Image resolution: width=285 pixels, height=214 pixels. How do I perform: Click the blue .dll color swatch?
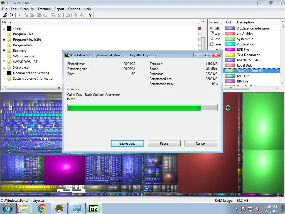[x=230, y=28]
